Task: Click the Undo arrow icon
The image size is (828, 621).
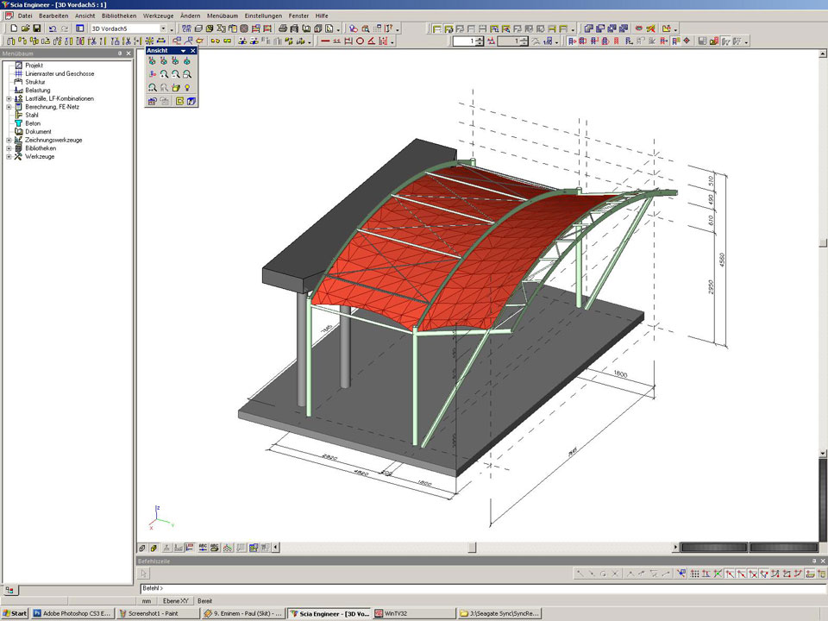Action: [x=53, y=28]
